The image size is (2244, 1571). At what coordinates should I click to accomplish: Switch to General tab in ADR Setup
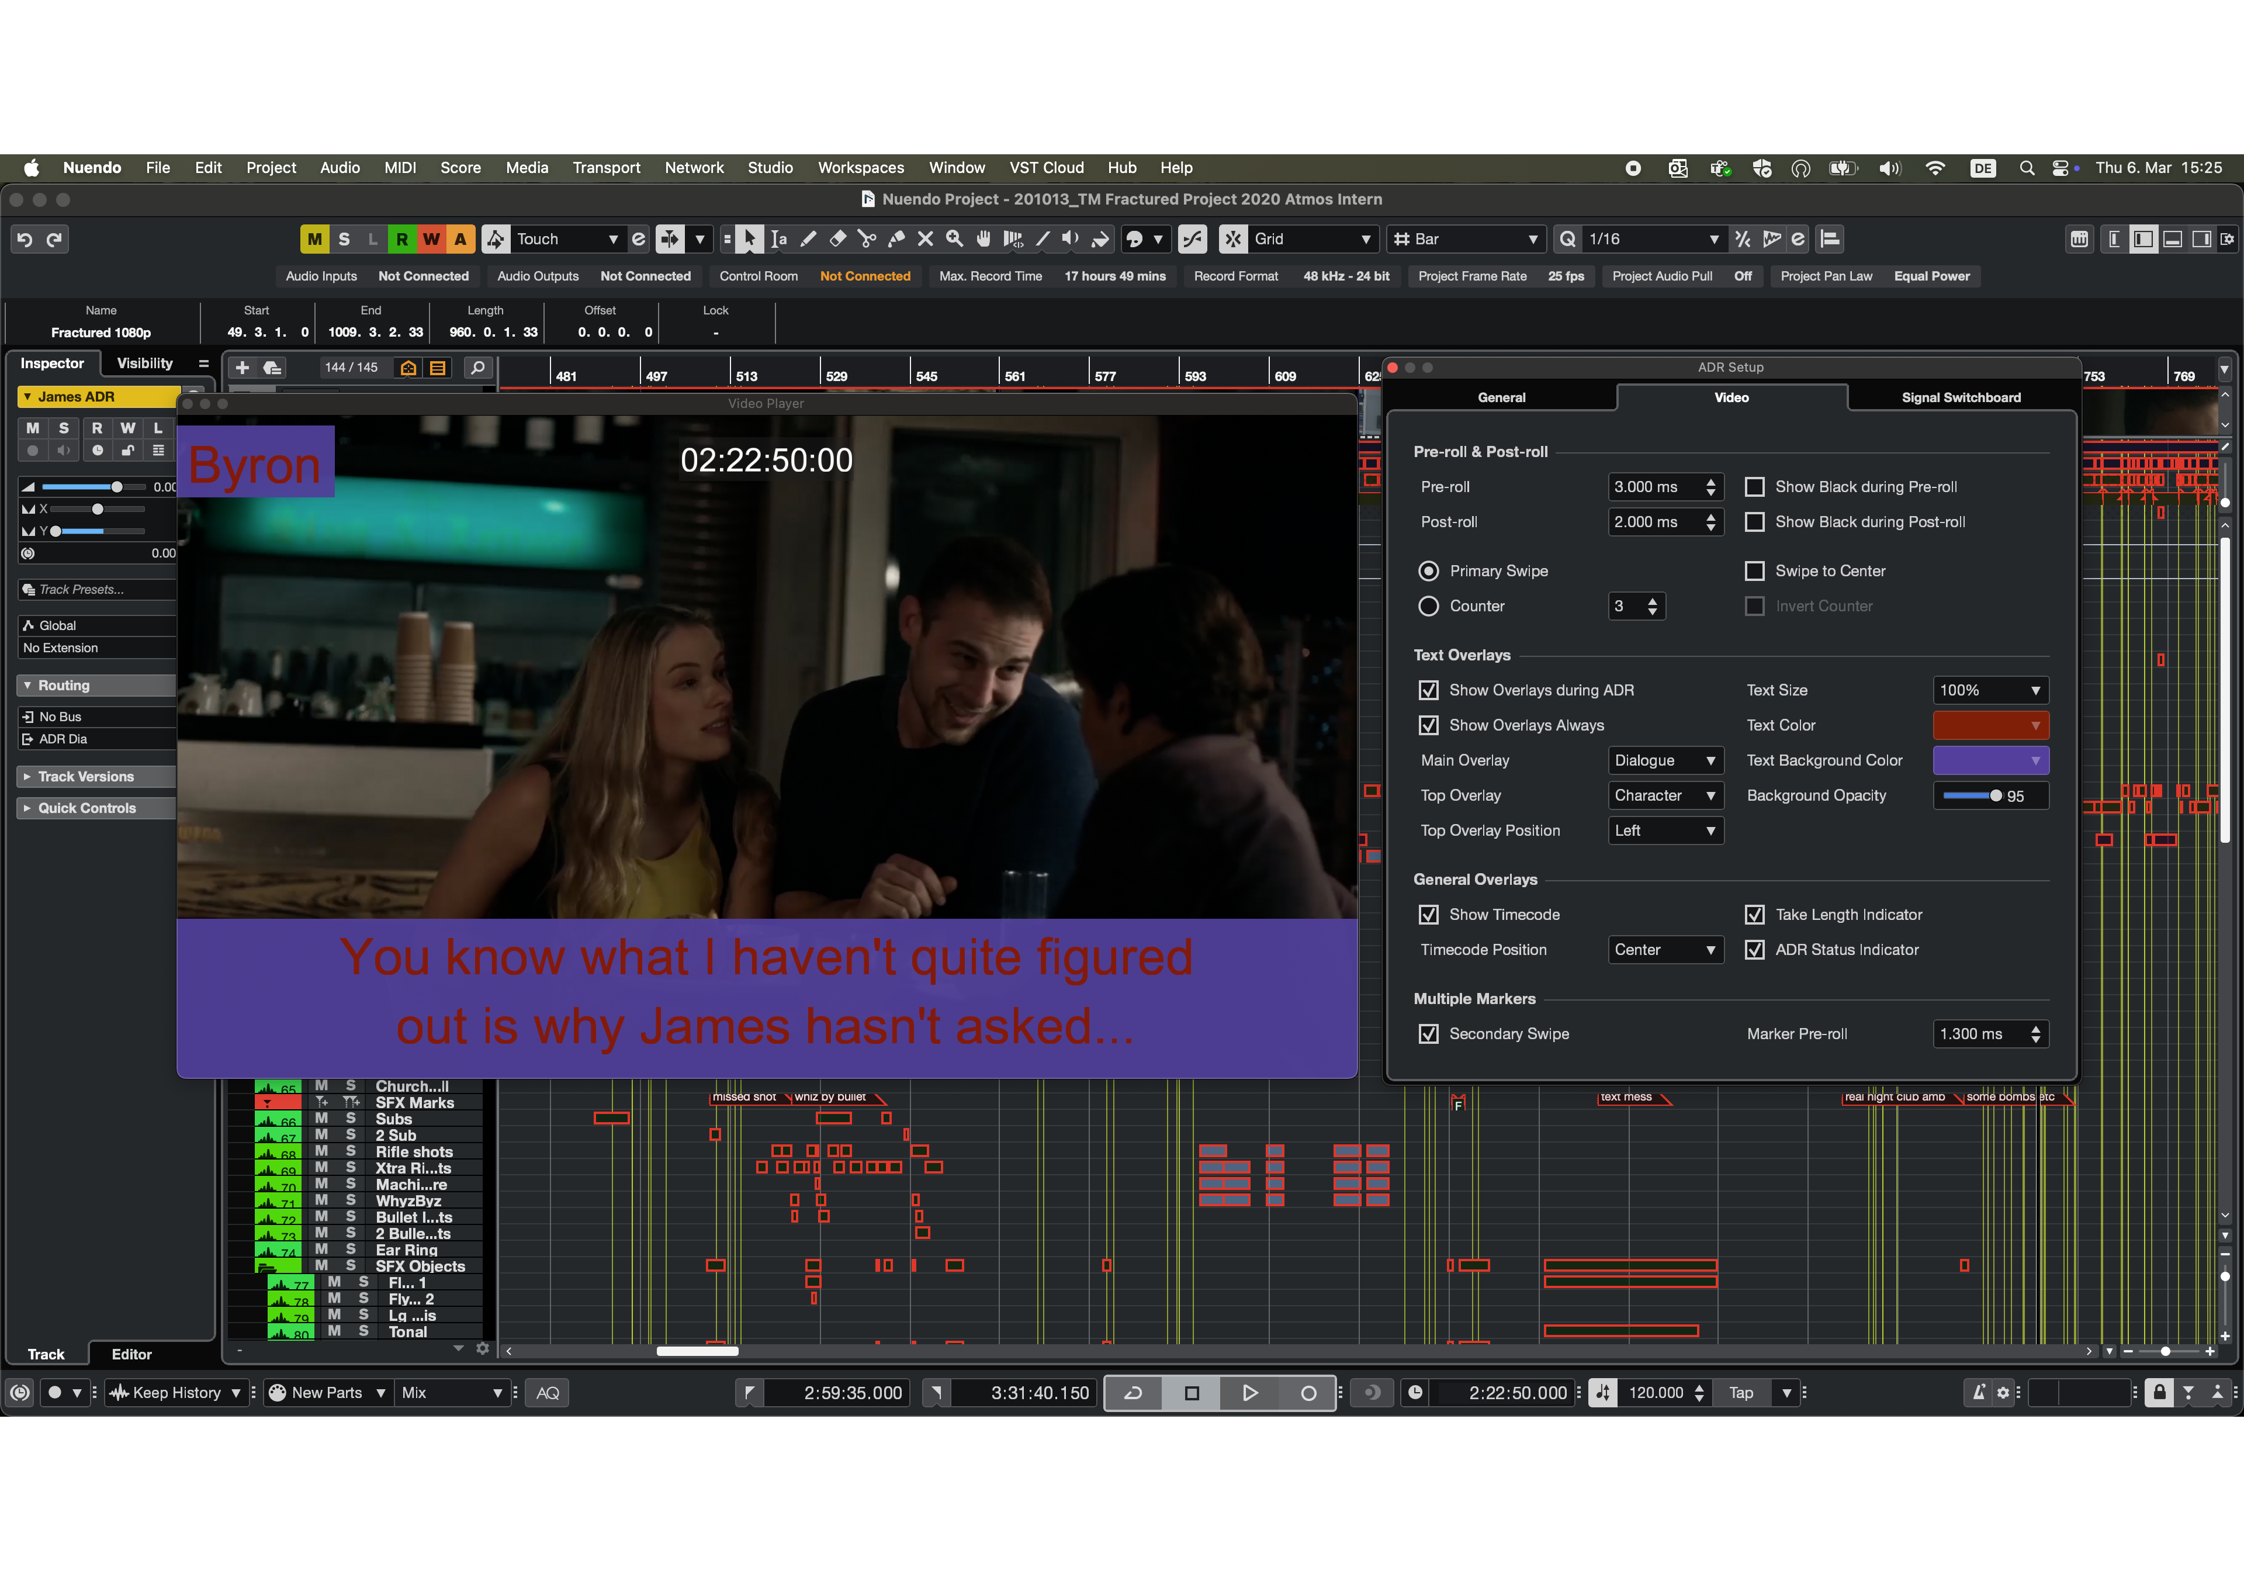(x=1501, y=398)
